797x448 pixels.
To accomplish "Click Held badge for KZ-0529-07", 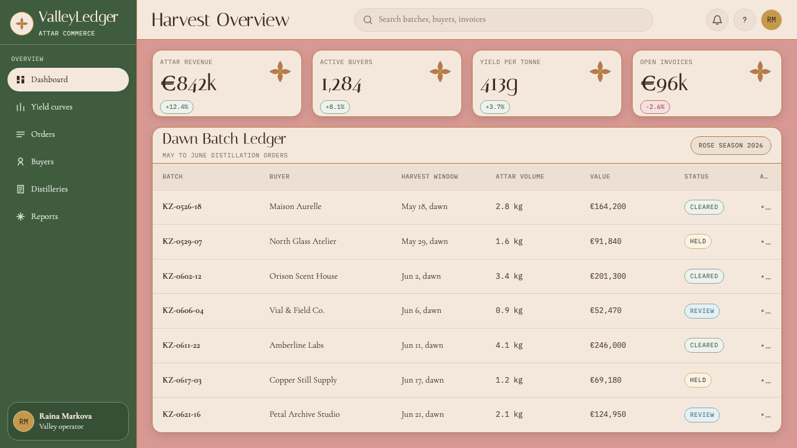I will click(698, 241).
